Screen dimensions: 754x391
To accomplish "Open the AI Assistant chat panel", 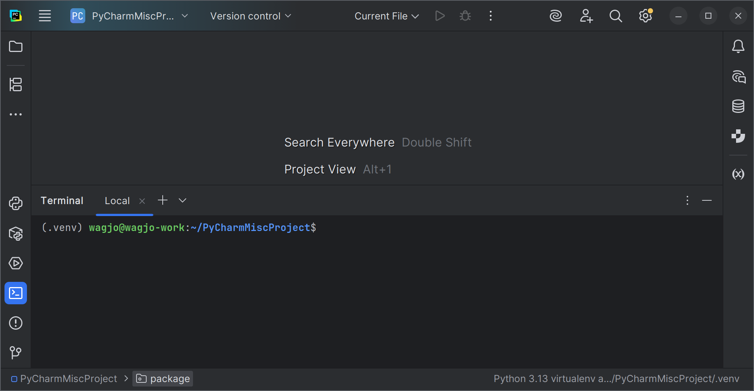I will [x=739, y=77].
